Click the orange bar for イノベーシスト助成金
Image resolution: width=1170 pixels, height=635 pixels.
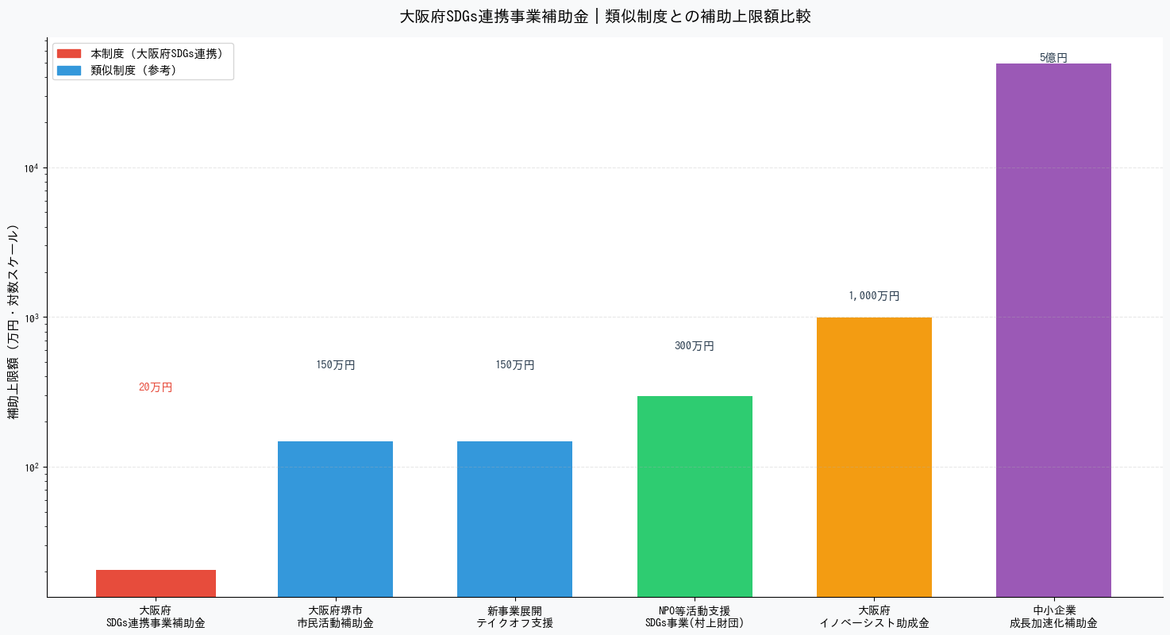pyautogui.click(x=874, y=457)
